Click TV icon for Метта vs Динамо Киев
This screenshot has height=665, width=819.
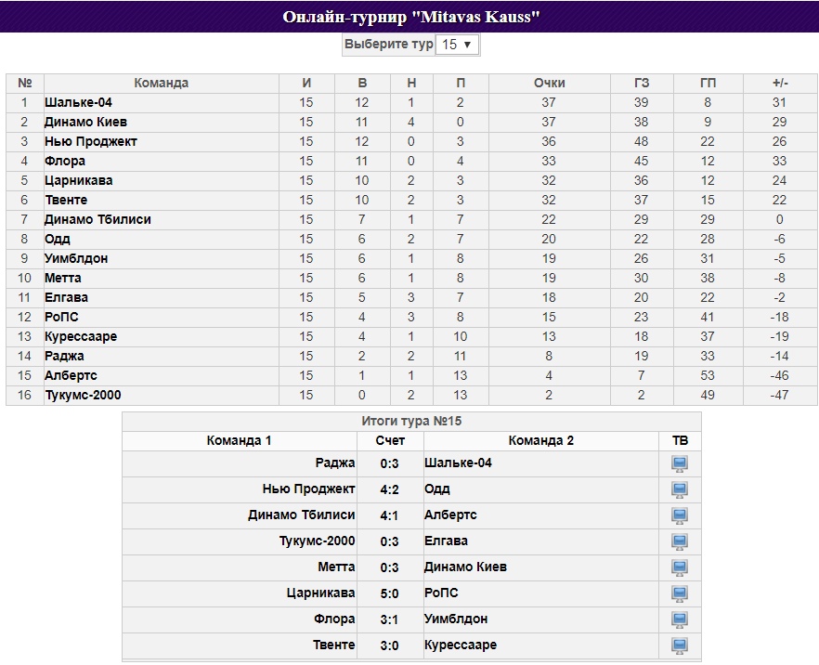point(680,567)
